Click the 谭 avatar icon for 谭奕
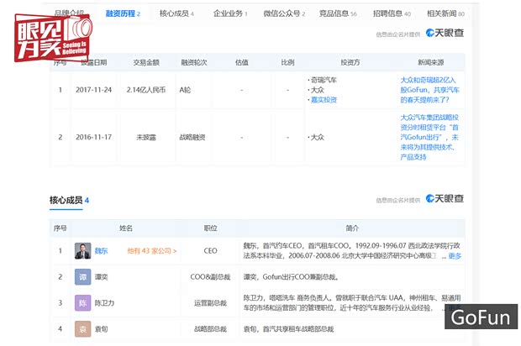The width and height of the screenshot is (521, 346). pyautogui.click(x=82, y=278)
